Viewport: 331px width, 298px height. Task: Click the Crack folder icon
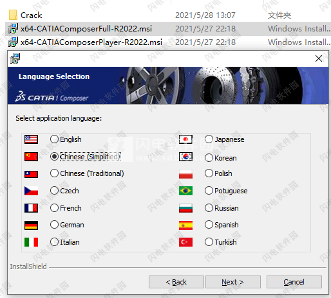pos(13,15)
